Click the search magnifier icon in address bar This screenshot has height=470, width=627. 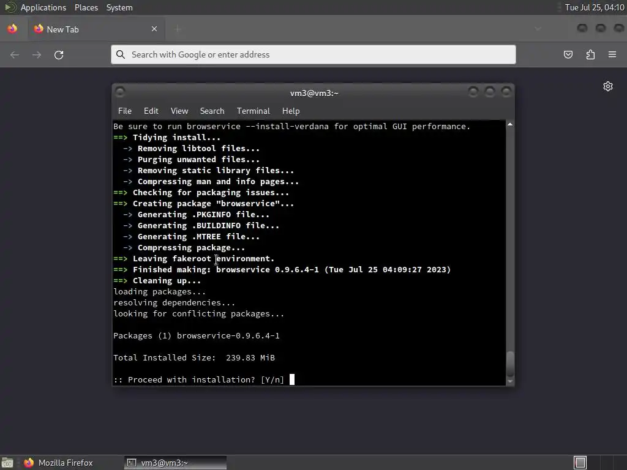[x=121, y=54]
